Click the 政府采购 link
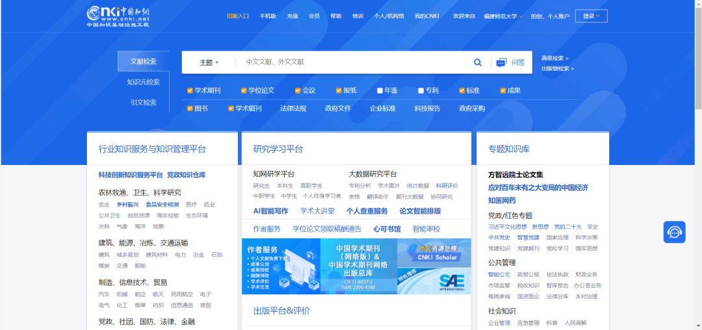The width and height of the screenshot is (702, 330). click(472, 108)
